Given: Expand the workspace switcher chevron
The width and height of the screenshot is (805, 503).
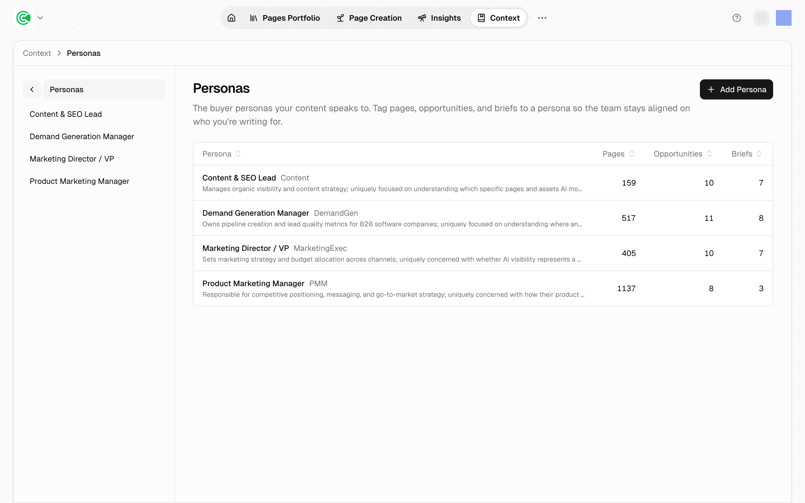Looking at the screenshot, I should click(x=40, y=18).
